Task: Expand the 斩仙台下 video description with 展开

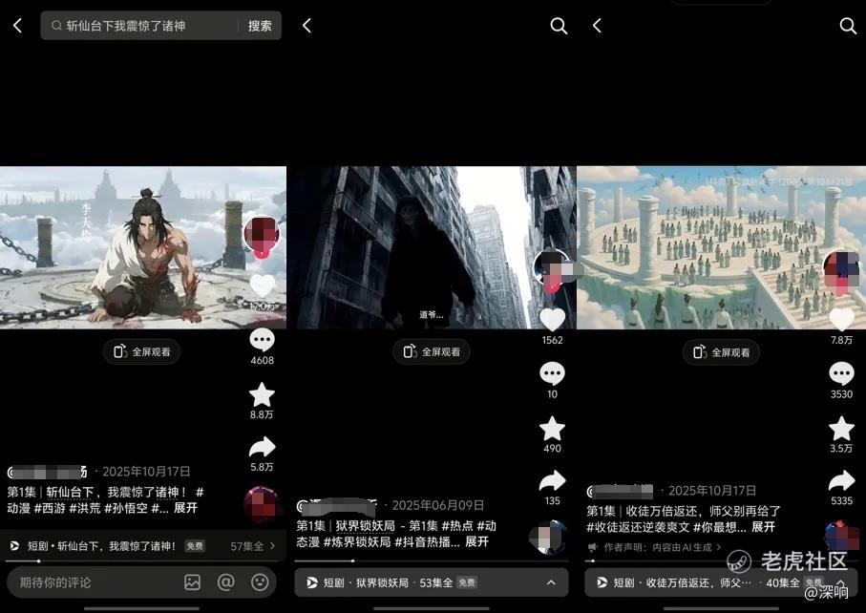Action: coord(185,508)
